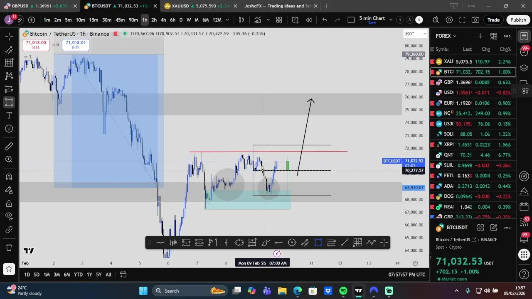Open the Indicators menu in top bar
The height and width of the screenshot is (299, 532).
pyautogui.click(x=258, y=20)
